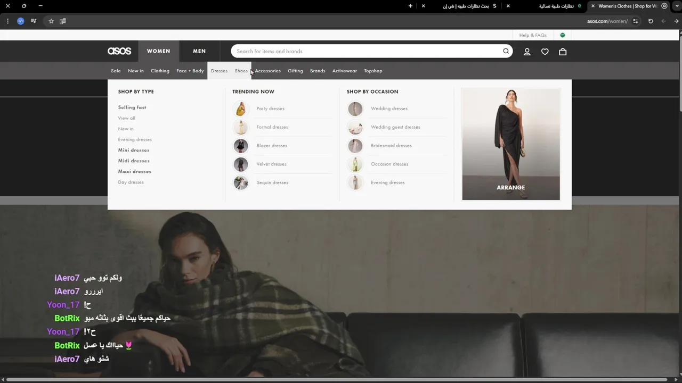Click the Evening dresses circle image under Shop by Occasion
The height and width of the screenshot is (383, 682).
(355, 182)
